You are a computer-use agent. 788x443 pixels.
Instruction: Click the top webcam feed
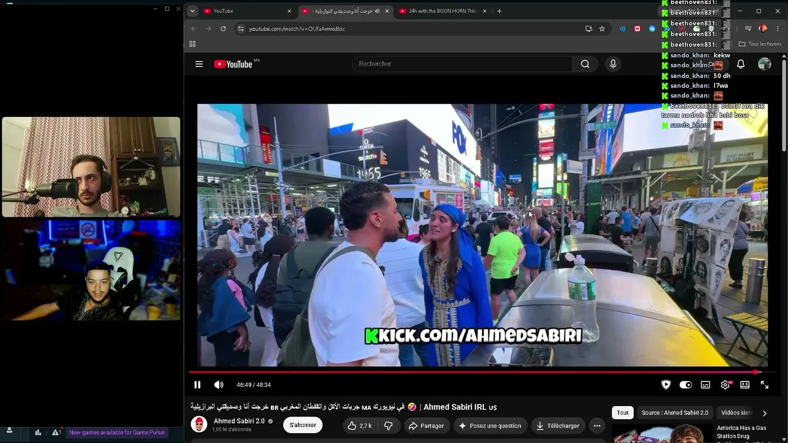tap(91, 167)
